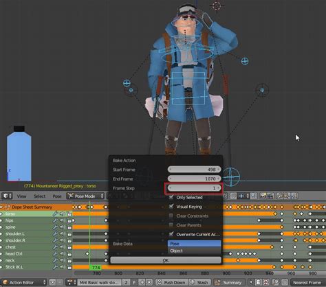Enable the Clear Constraints checkbox
The height and width of the screenshot is (287, 326).
[x=171, y=216]
